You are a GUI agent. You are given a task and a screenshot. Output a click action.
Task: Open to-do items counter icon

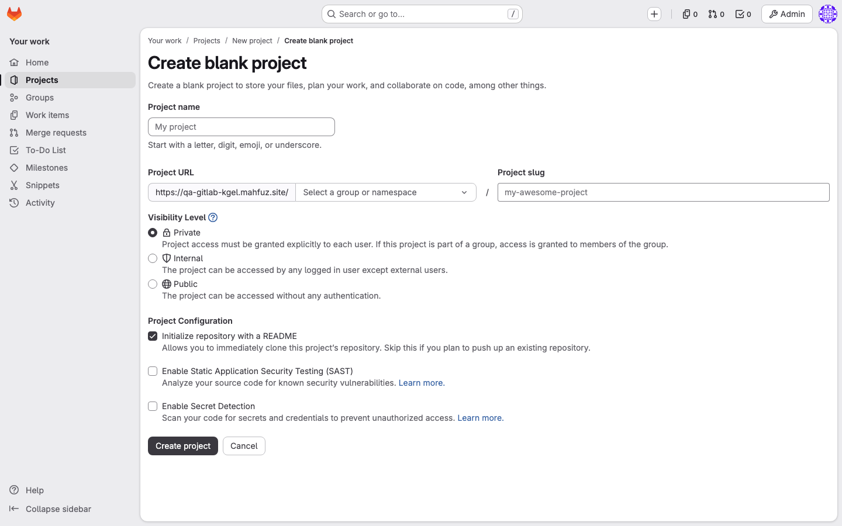click(743, 14)
